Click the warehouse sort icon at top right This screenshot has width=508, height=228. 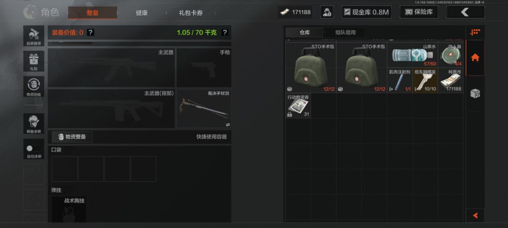[475, 32]
